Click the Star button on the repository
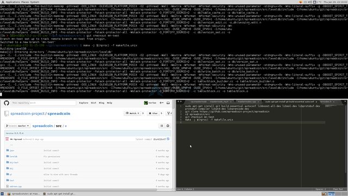The height and width of the screenshot is (196, 348). (x=153, y=113)
